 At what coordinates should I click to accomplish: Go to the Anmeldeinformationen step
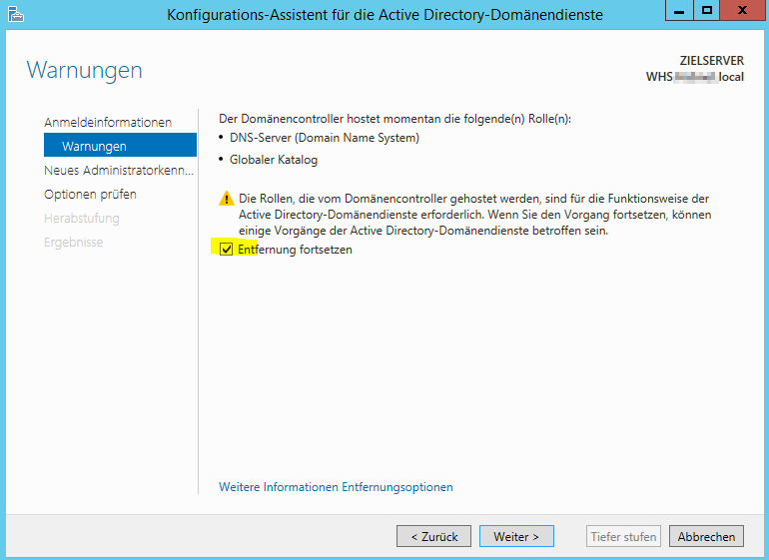108,122
